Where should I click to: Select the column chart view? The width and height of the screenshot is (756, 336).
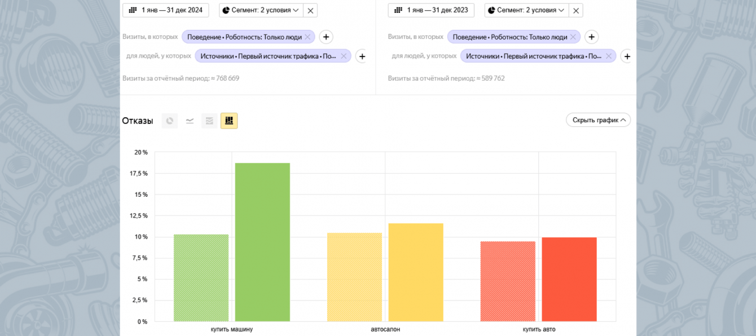click(x=229, y=121)
